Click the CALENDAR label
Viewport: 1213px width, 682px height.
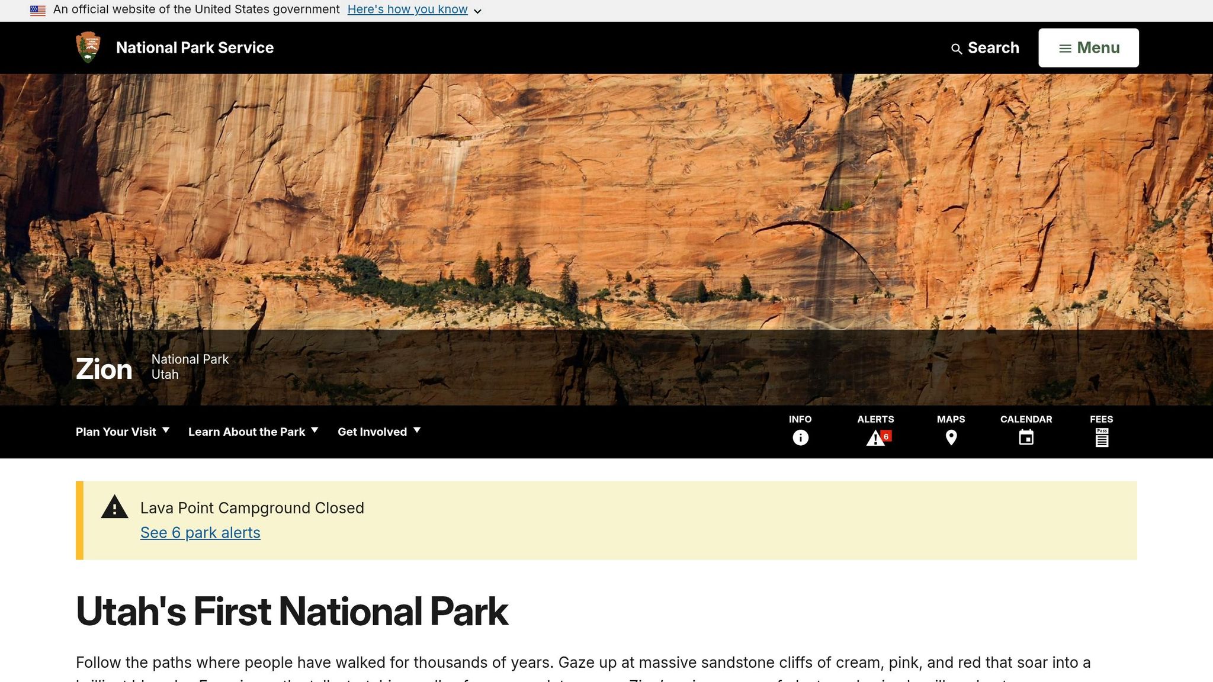(x=1026, y=419)
